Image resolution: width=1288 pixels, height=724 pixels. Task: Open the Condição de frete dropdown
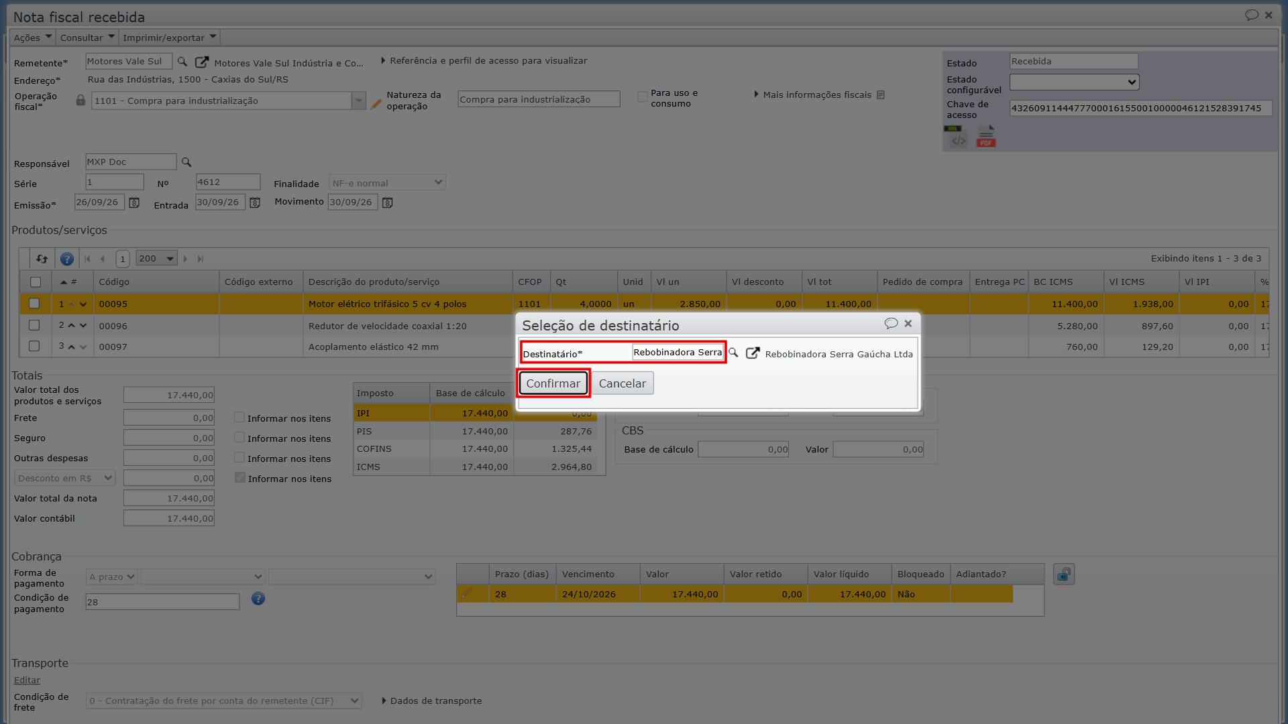click(x=223, y=701)
